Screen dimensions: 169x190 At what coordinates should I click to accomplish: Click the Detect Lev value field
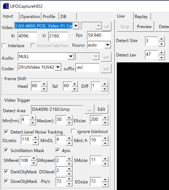click(x=151, y=55)
